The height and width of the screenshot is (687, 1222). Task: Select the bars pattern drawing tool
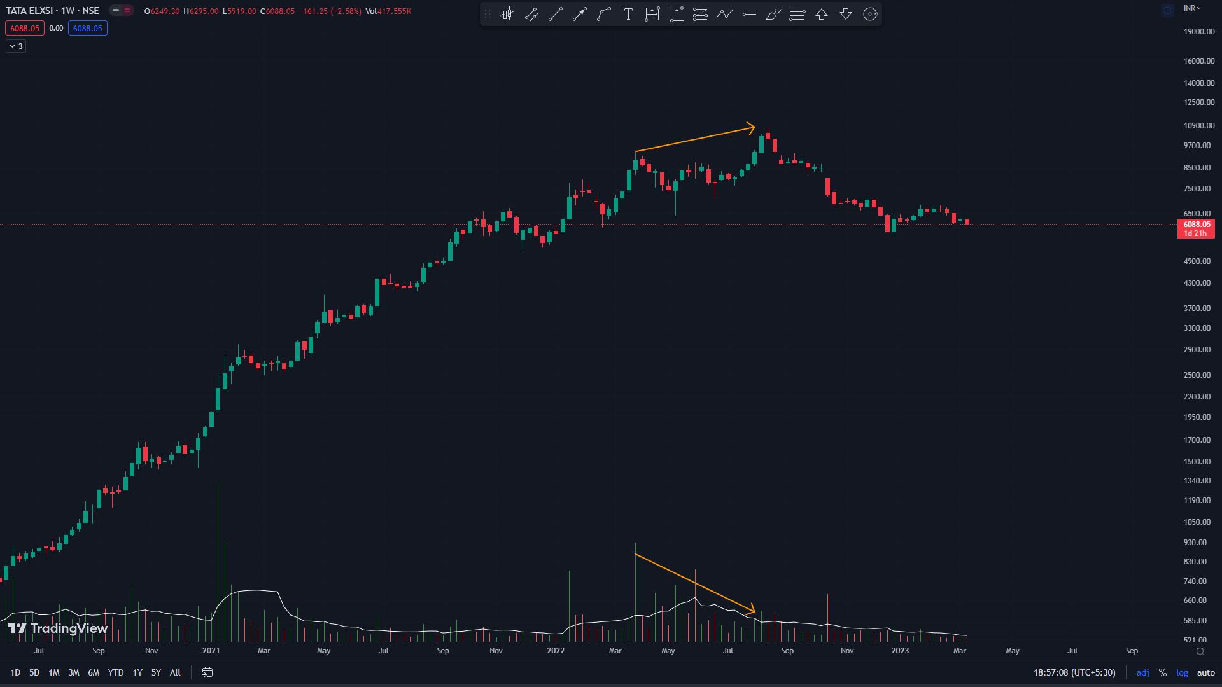(x=507, y=14)
